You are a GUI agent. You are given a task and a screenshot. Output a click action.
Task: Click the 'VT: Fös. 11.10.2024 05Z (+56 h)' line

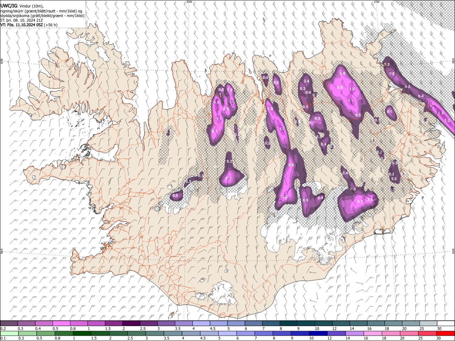29,25
